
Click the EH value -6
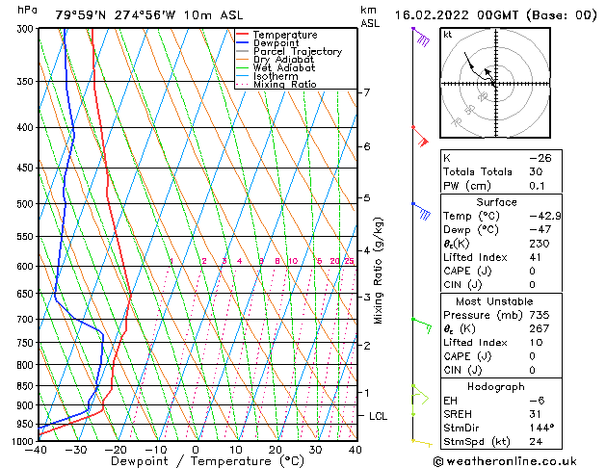[537, 401]
